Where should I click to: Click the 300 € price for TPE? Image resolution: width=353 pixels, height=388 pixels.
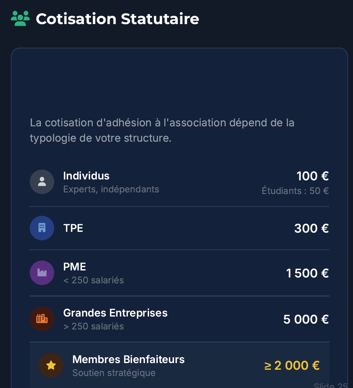311,228
